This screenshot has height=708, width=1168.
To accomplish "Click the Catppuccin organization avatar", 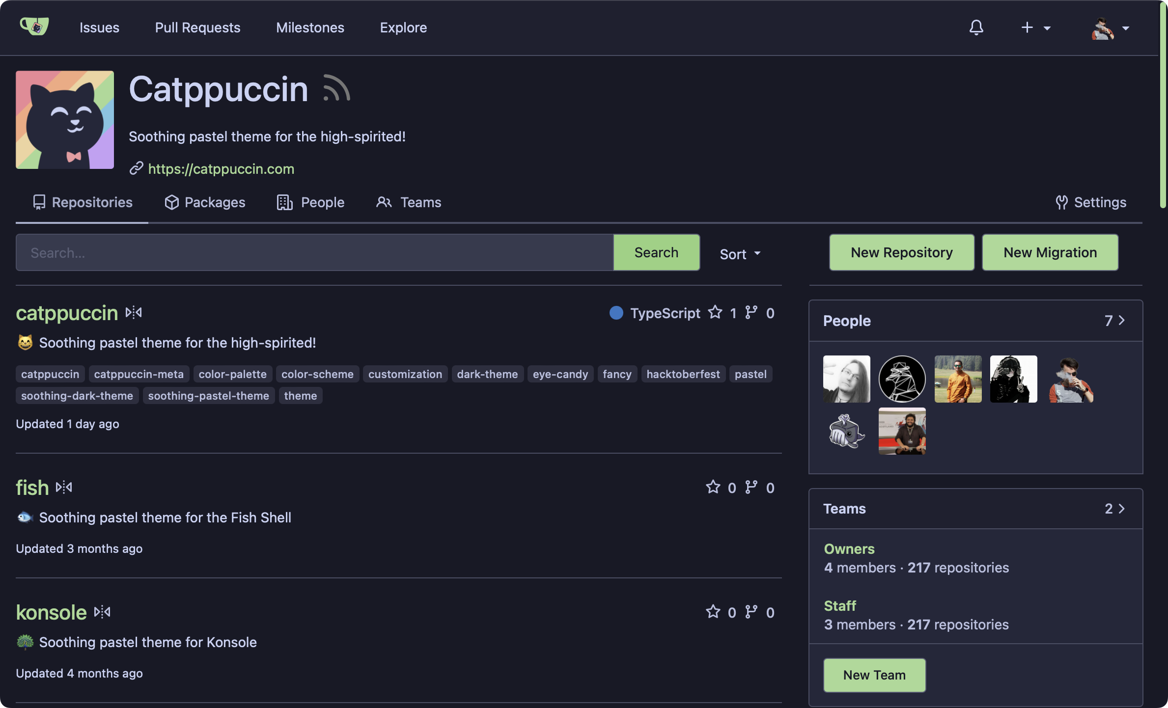I will (65, 120).
